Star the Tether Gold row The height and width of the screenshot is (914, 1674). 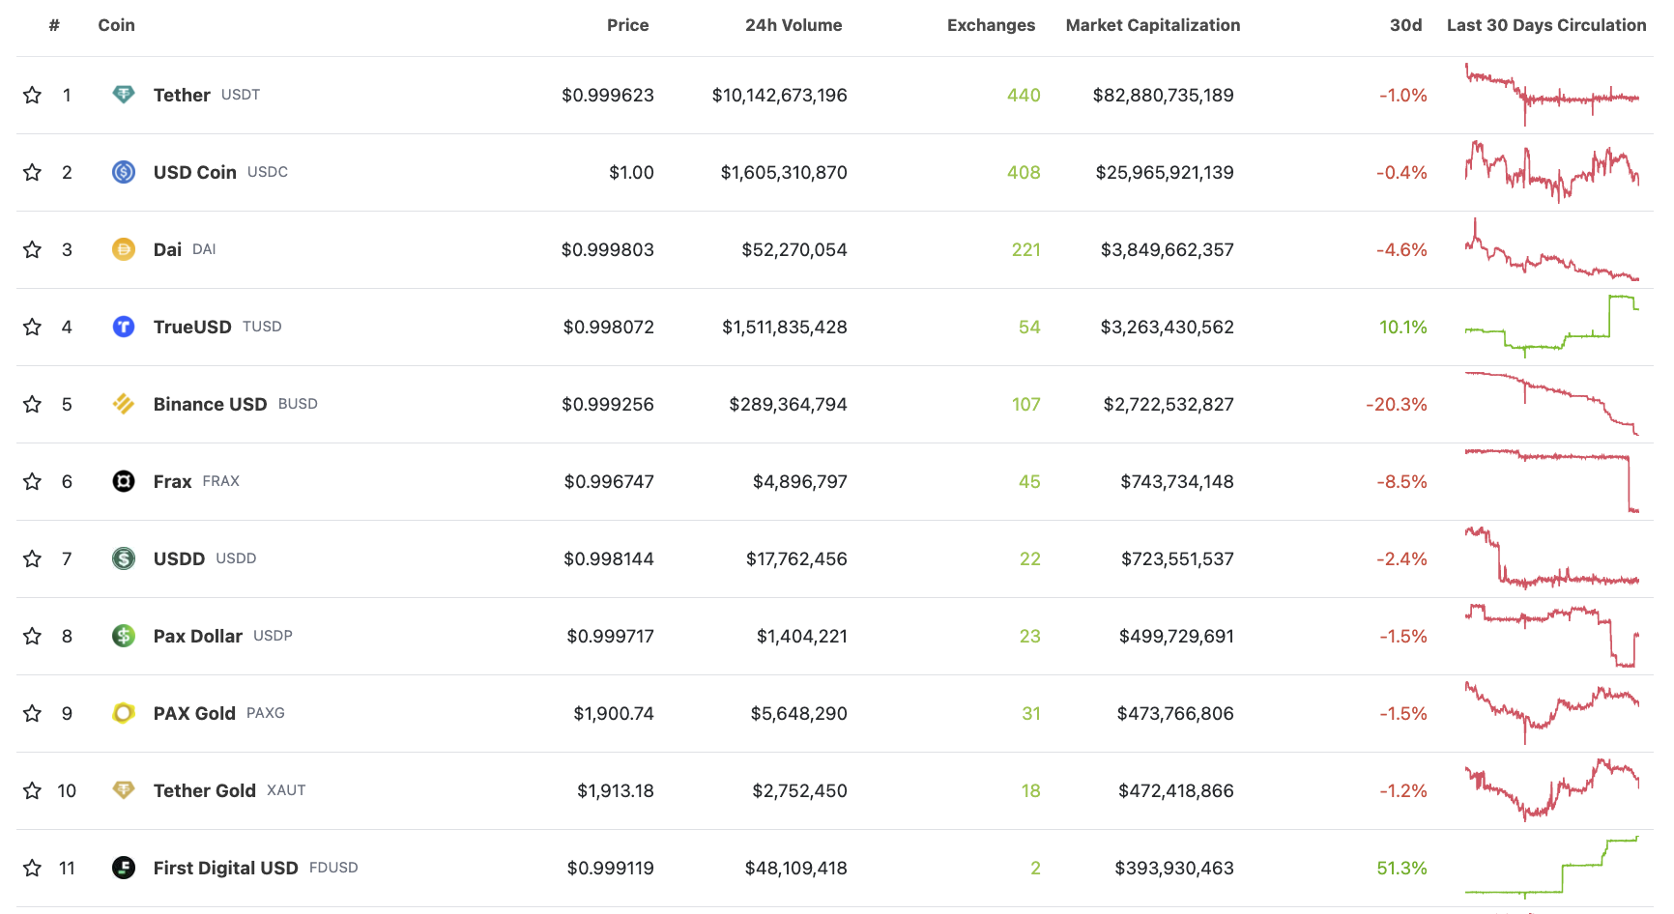(33, 790)
